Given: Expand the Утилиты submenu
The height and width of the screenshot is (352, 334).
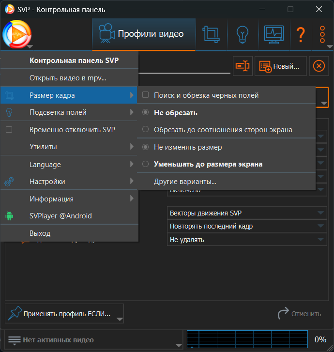Looking at the screenshot, I should [69, 147].
